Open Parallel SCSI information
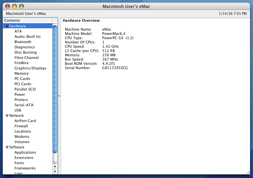The image size is (253, 178). click(25, 89)
